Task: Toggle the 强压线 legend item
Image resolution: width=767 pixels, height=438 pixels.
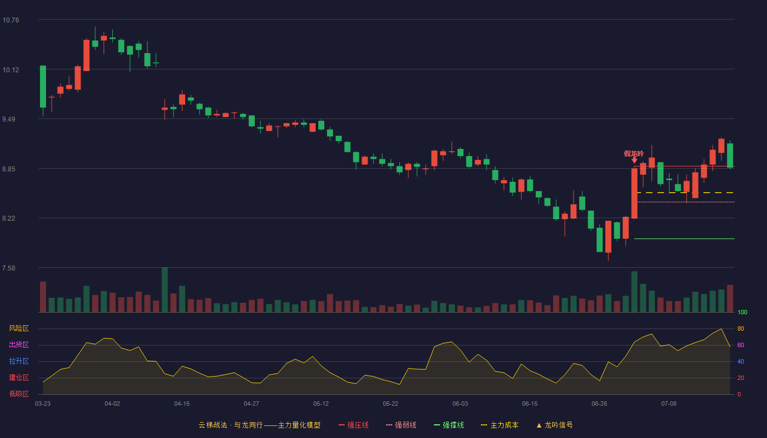Action: point(353,425)
